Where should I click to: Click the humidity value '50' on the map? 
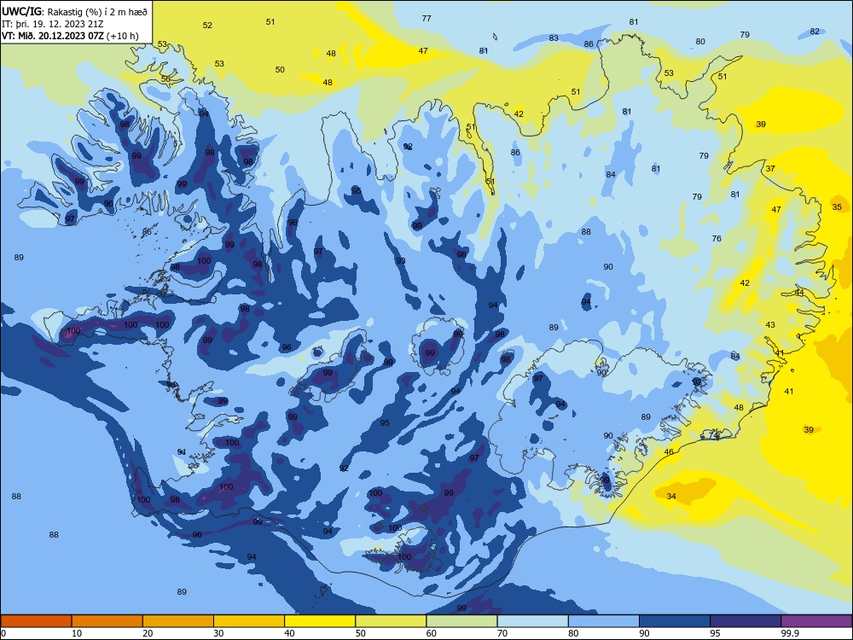click(280, 70)
